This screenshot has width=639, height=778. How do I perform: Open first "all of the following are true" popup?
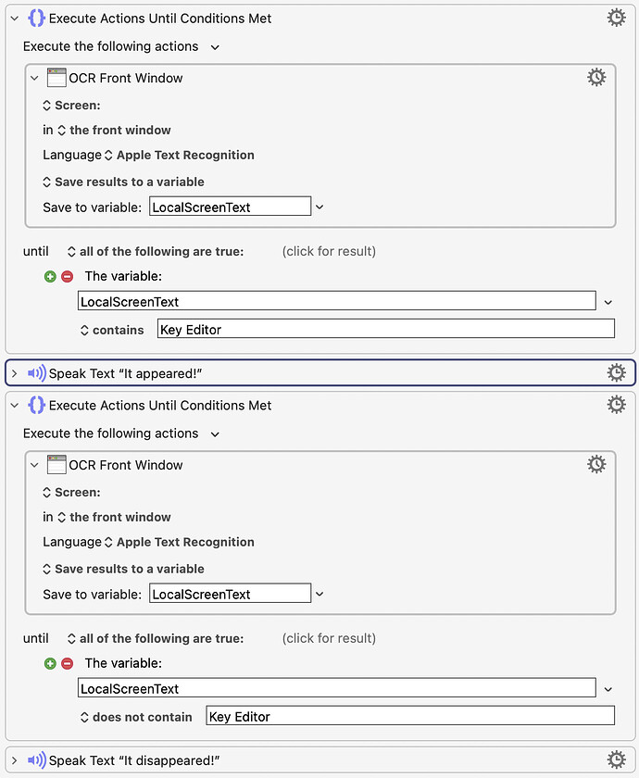156,252
